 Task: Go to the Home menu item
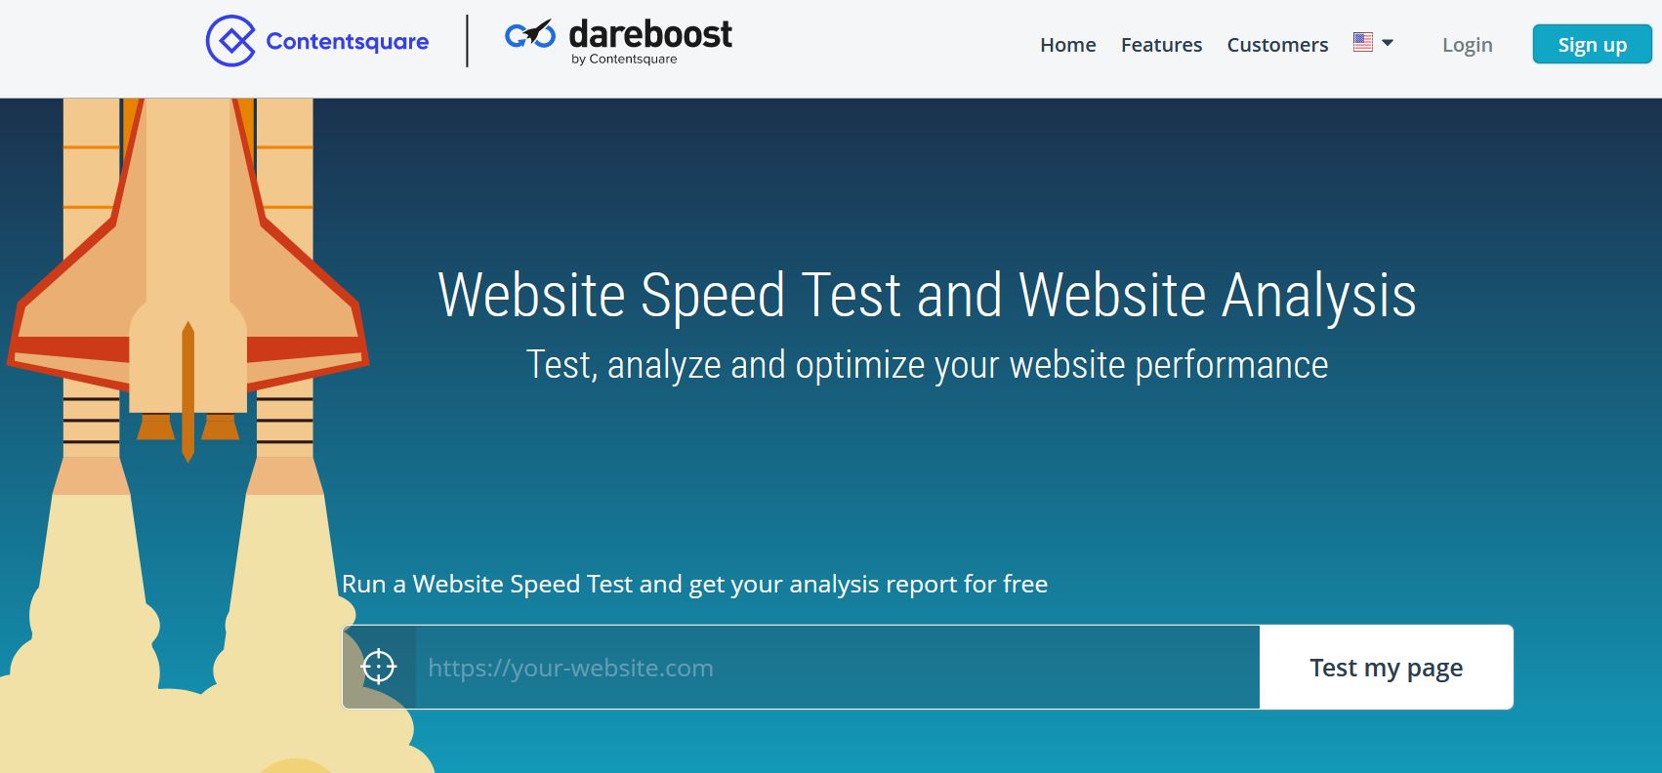click(1067, 45)
